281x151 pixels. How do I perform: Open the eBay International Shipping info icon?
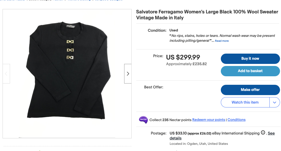[x=263, y=133]
